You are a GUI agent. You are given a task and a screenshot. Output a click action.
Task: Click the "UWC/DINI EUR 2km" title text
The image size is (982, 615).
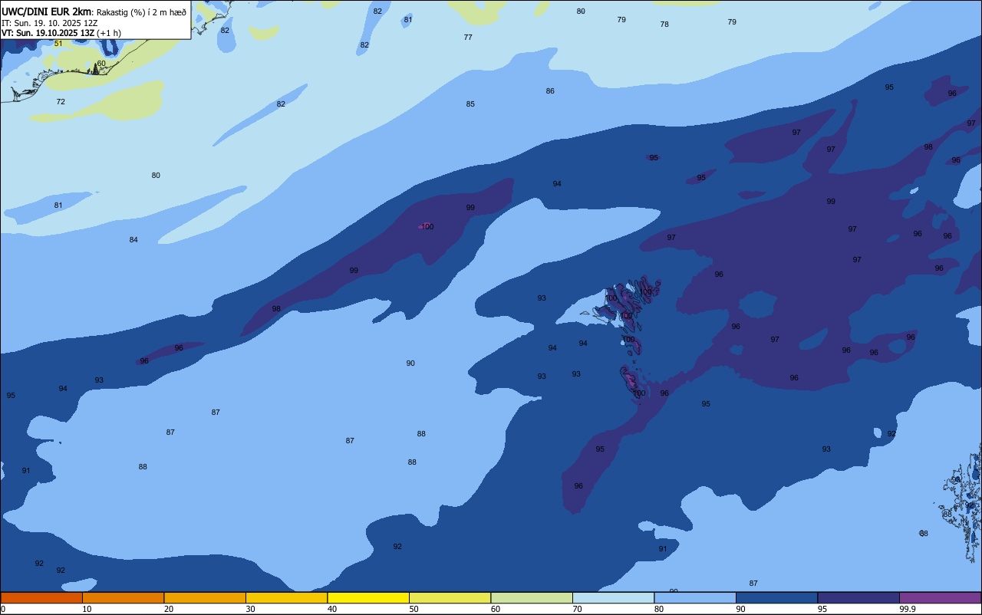click(x=46, y=12)
